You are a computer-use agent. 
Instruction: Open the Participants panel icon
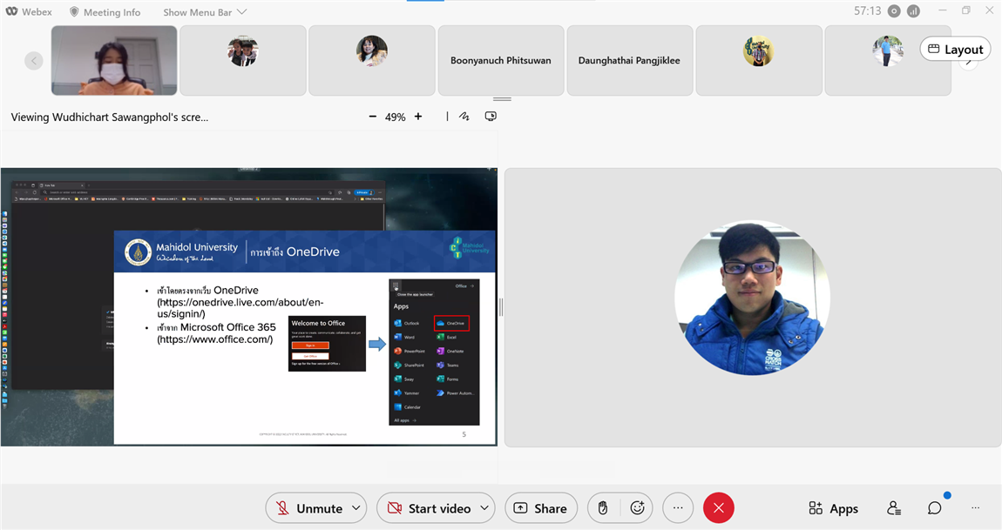(894, 508)
